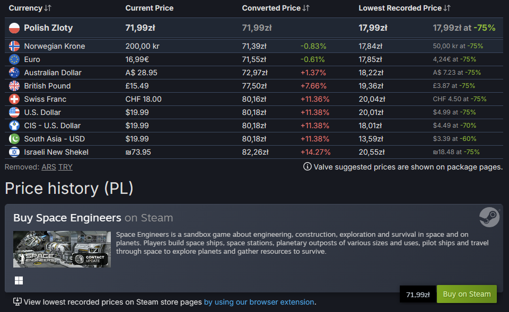Click the Norwegian Krone flag icon
This screenshot has height=312, width=509.
pyautogui.click(x=14, y=46)
